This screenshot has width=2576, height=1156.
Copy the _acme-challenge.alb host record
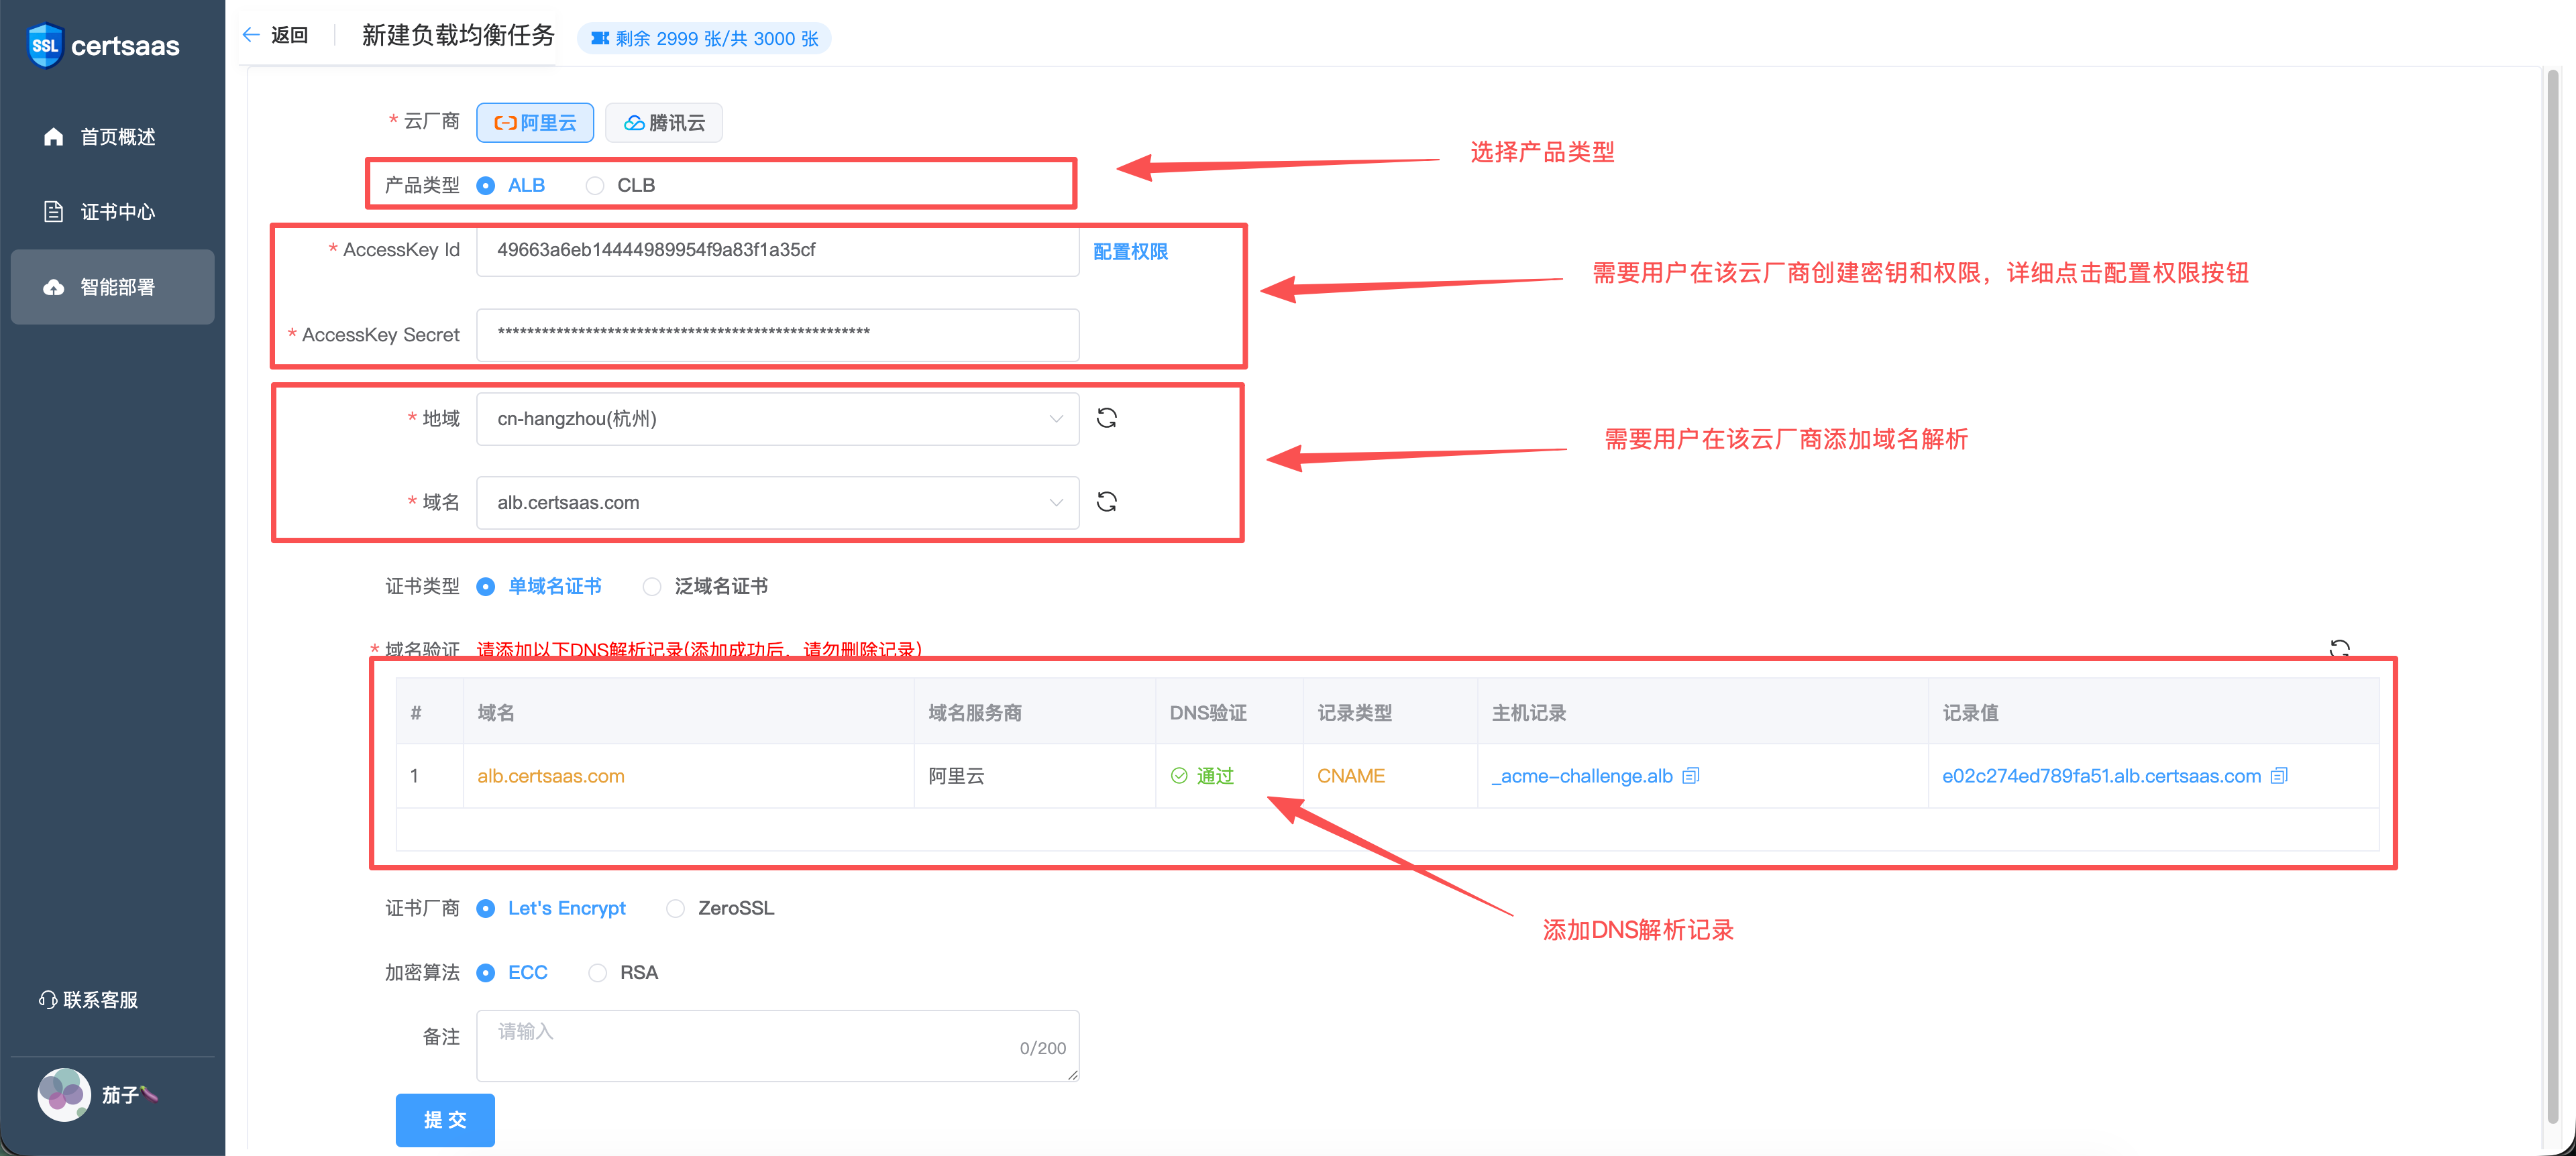point(1691,776)
